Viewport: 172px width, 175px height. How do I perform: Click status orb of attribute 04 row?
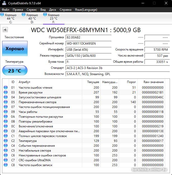click(x=6, y=97)
